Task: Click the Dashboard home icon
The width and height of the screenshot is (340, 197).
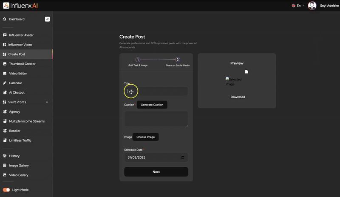Action: click(x=5, y=19)
